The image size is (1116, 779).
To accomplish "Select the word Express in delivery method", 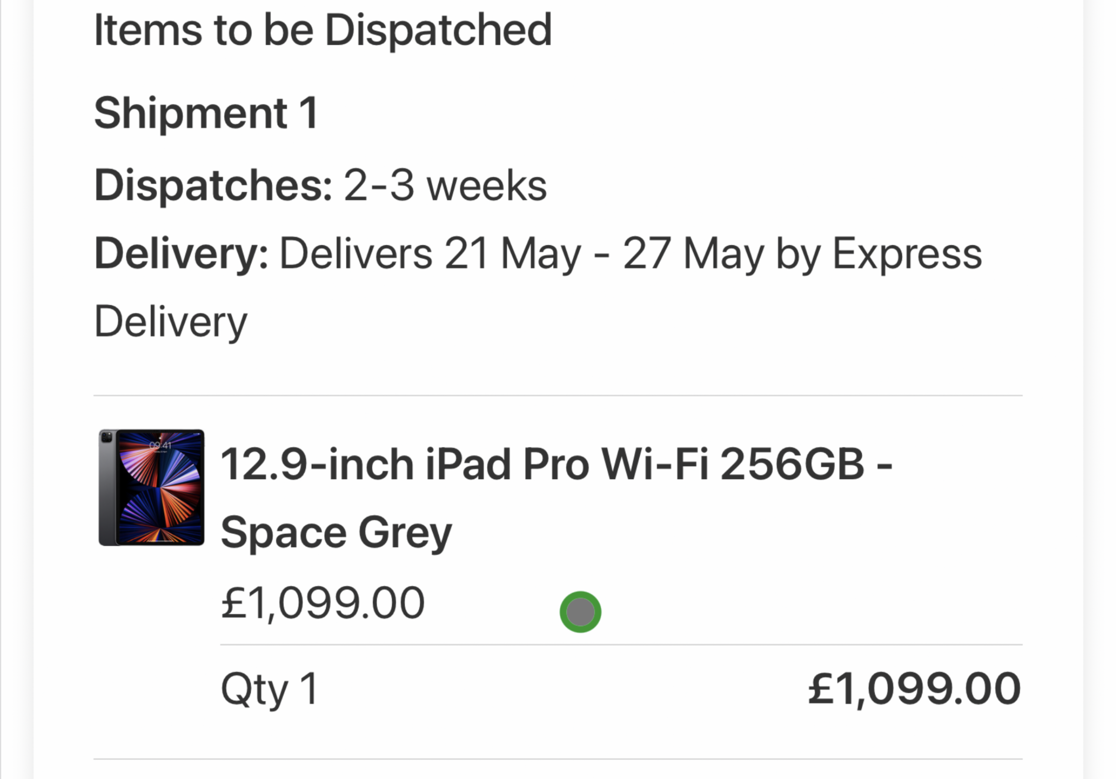I will (907, 254).
